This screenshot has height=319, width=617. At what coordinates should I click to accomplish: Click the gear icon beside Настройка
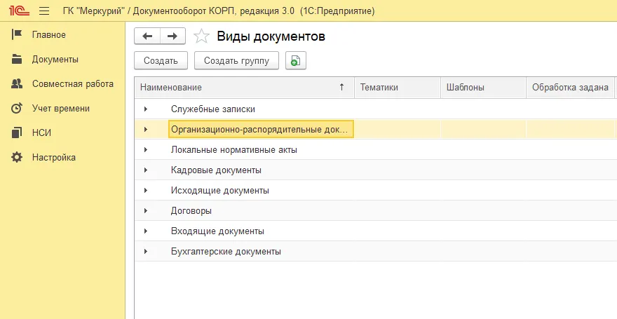(x=17, y=157)
